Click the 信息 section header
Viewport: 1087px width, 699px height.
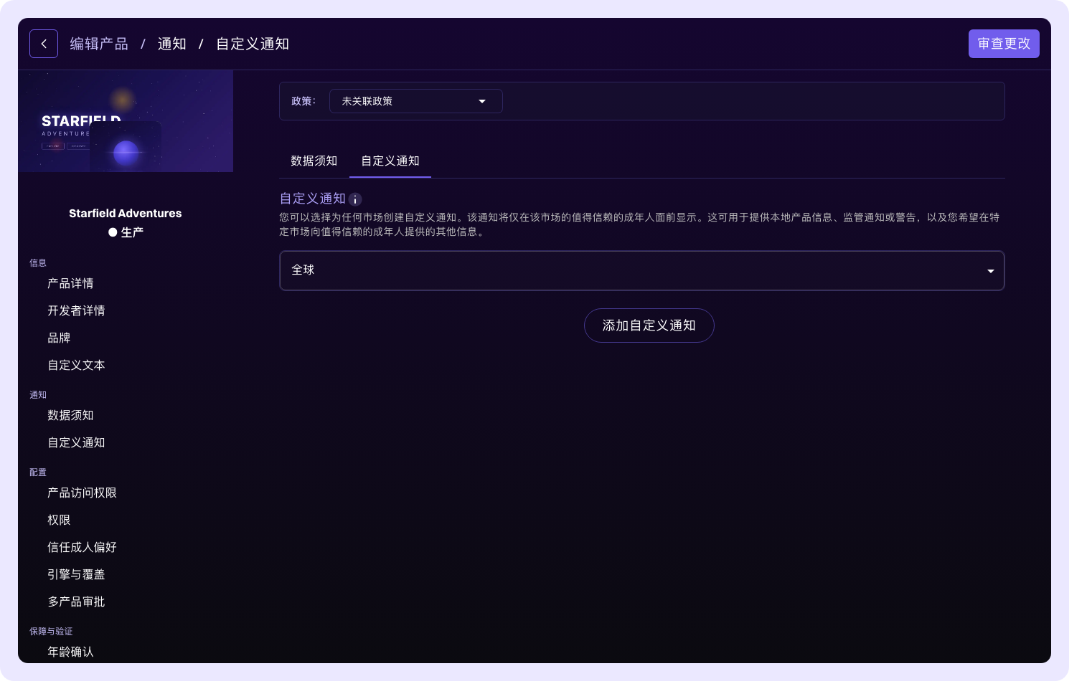[x=38, y=263]
